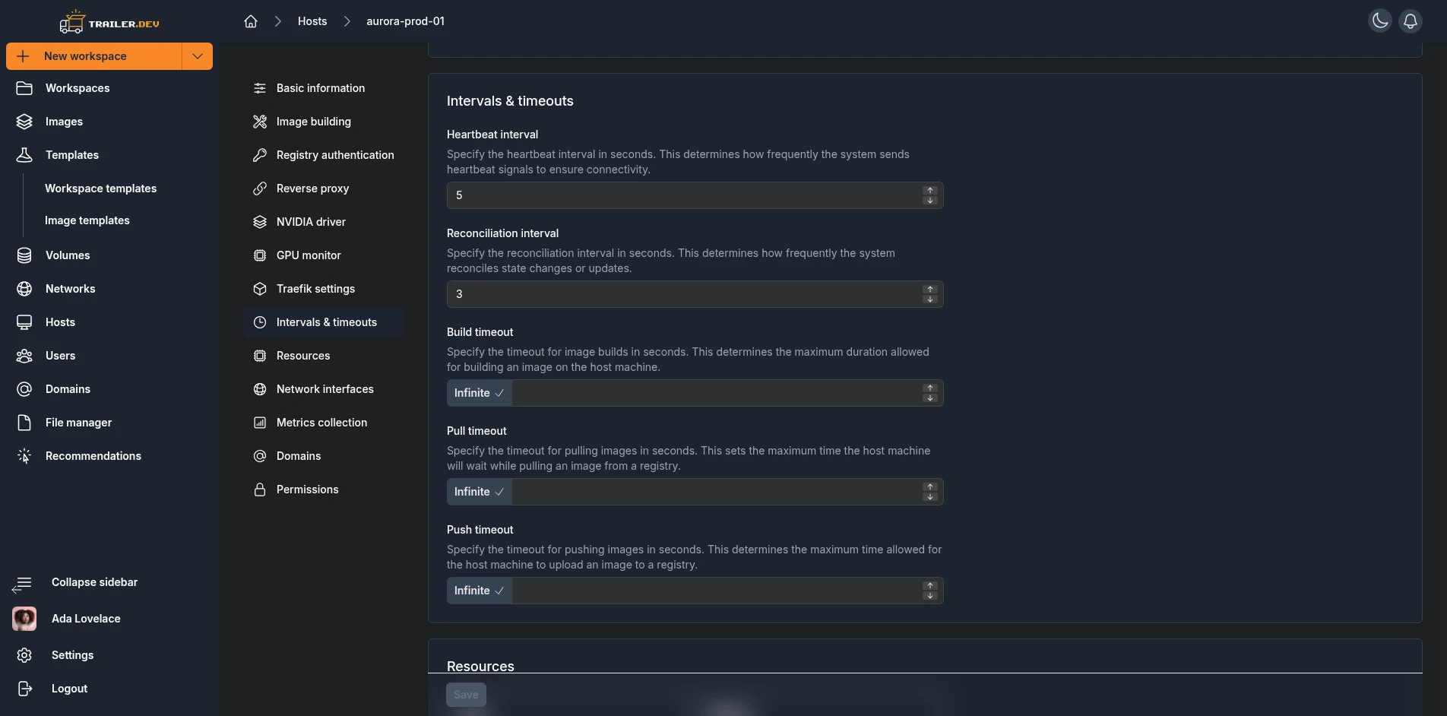1447x716 pixels.
Task: Click the Collapse sidebar icon
Action: point(22,584)
